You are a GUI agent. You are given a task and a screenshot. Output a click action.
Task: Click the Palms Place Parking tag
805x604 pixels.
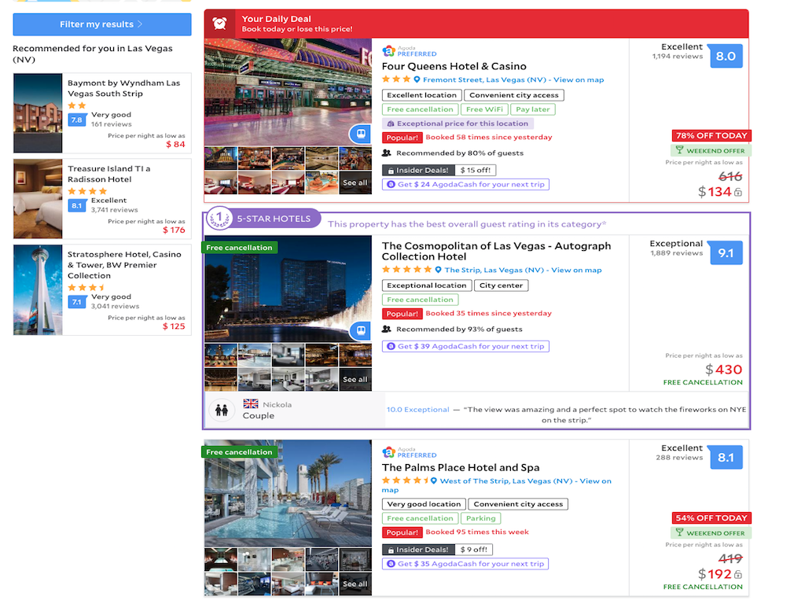point(480,518)
